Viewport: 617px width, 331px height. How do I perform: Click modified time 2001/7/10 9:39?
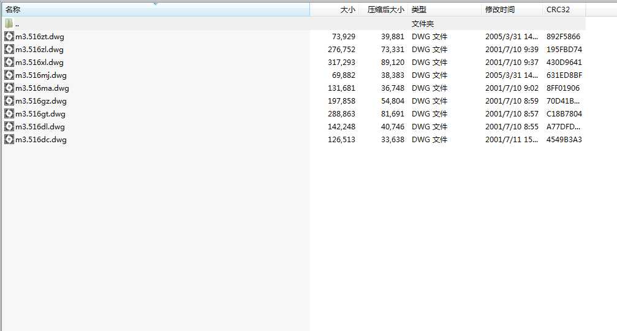[x=512, y=50]
